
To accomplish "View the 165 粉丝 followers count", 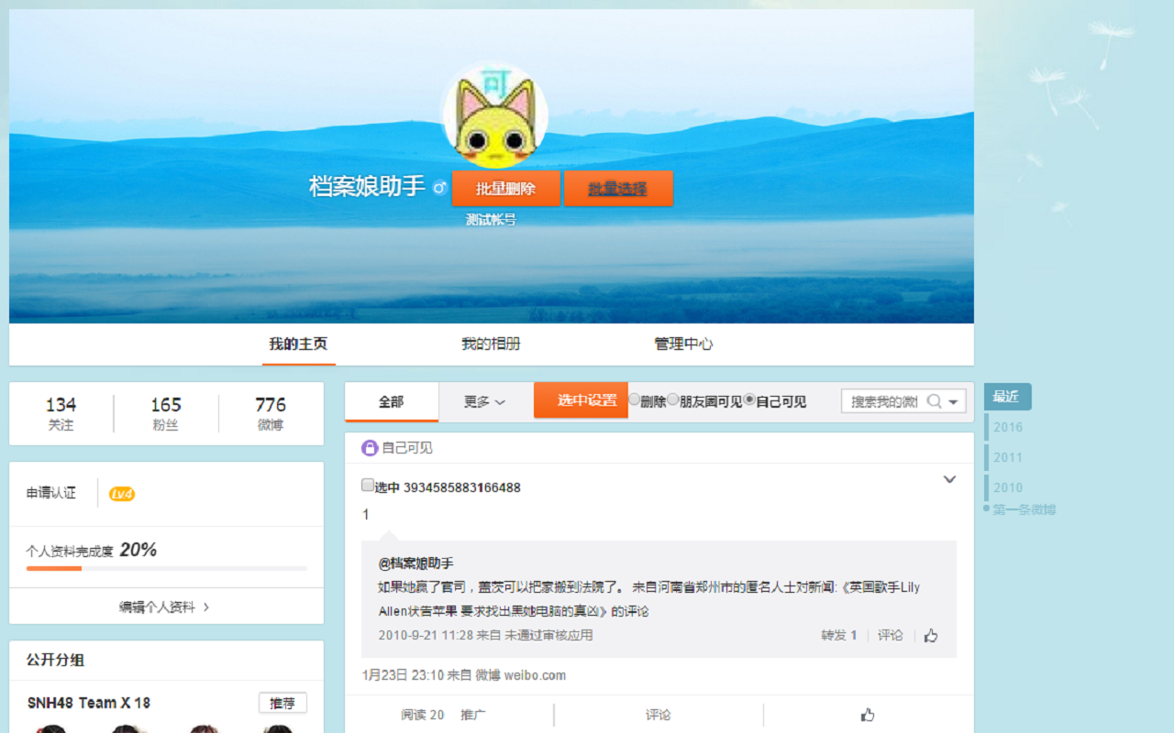I will coord(166,413).
